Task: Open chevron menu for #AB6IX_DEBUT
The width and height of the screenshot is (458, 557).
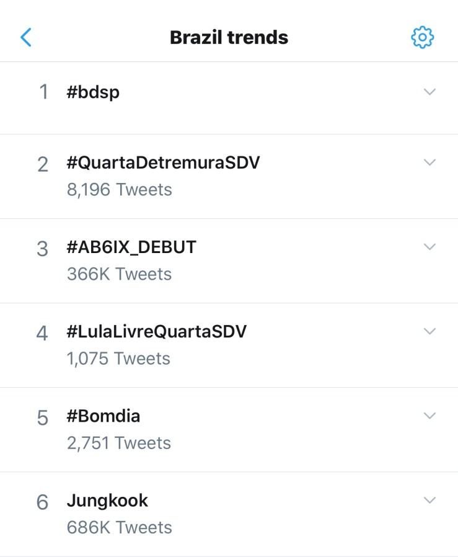Action: tap(429, 247)
